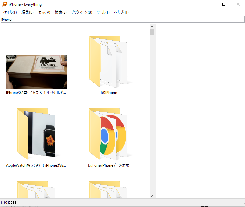Click the iPhoneSE2買ってみた file name label
The width and height of the screenshot is (245, 207).
click(36, 93)
